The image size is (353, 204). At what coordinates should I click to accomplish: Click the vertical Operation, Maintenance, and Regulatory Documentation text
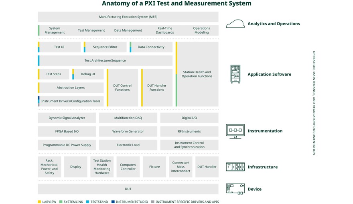pos(314,103)
